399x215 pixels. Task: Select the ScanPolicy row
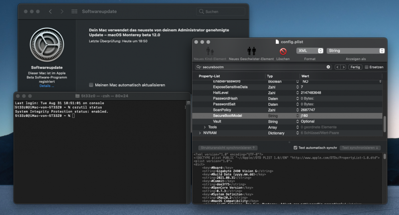pyautogui.click(x=287, y=110)
